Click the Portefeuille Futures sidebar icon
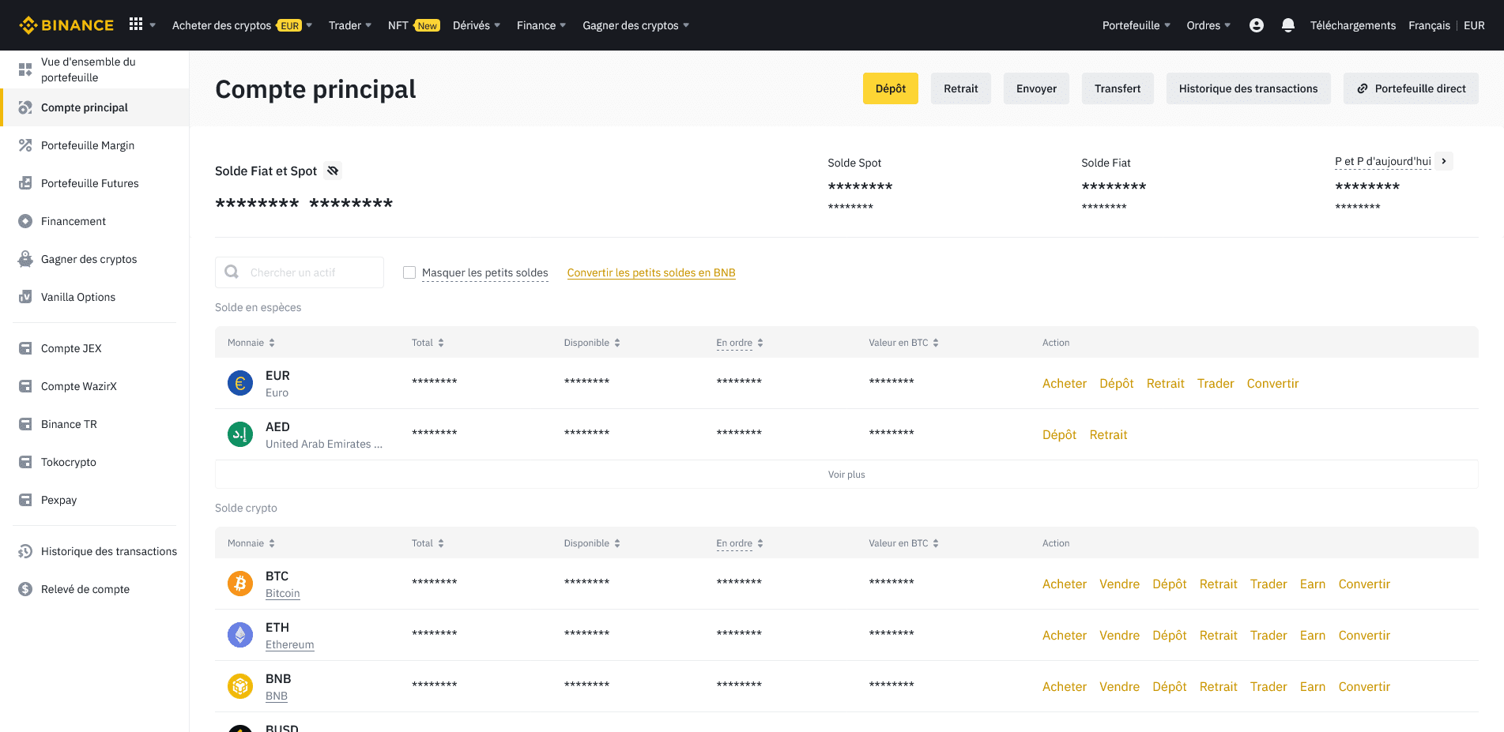 [x=25, y=183]
